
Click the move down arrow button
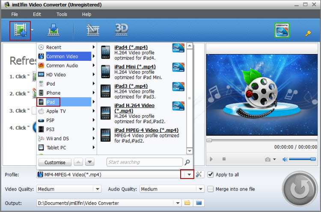90,162
